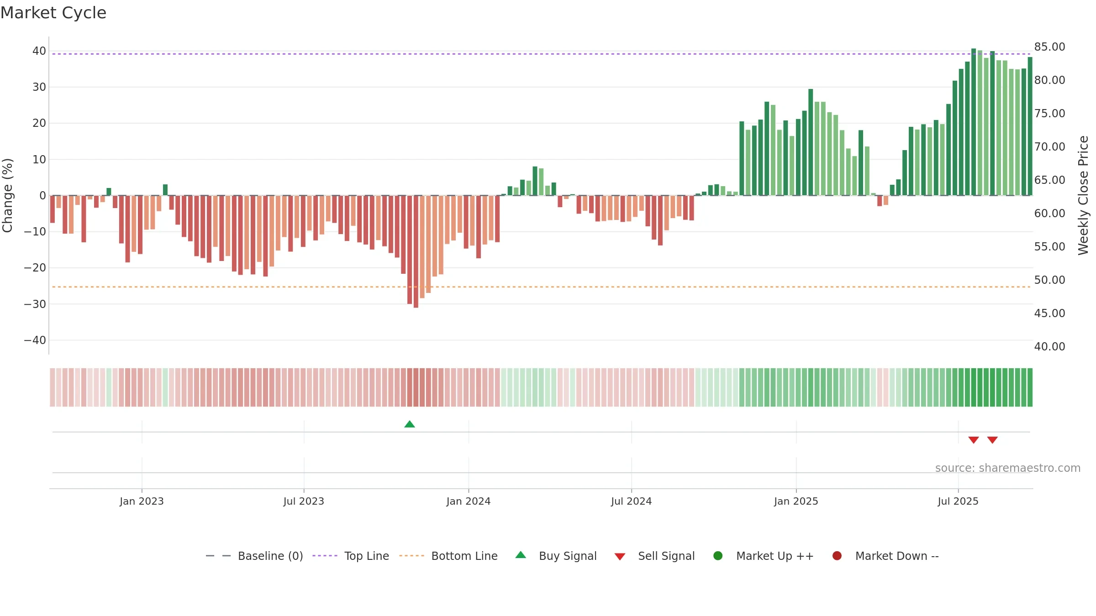Screen dimensions: 1096x616
Task: Click the Jul 2023 x-axis label
Action: coord(304,501)
